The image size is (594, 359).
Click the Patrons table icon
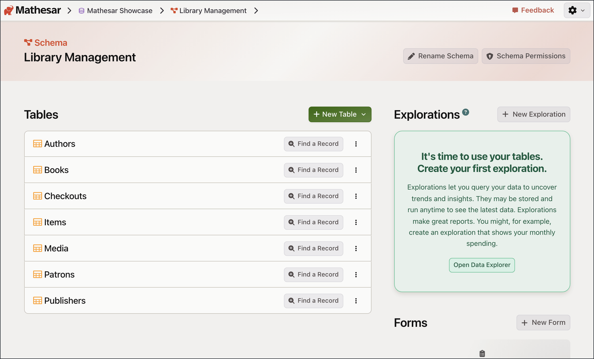(x=37, y=275)
